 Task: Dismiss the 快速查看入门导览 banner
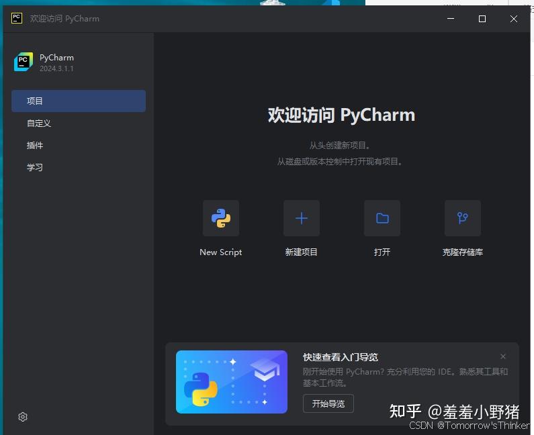click(x=503, y=356)
